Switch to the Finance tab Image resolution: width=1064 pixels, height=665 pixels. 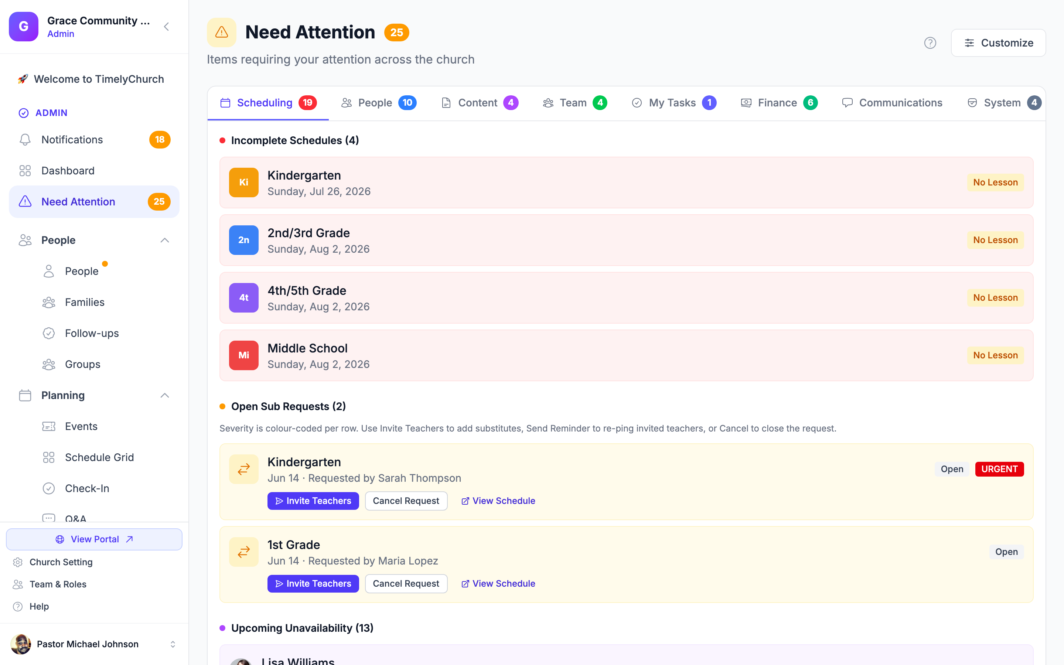coord(779,102)
